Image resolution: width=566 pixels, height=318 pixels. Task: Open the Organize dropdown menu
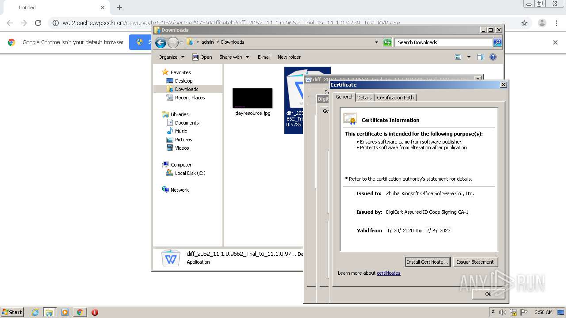pos(171,57)
